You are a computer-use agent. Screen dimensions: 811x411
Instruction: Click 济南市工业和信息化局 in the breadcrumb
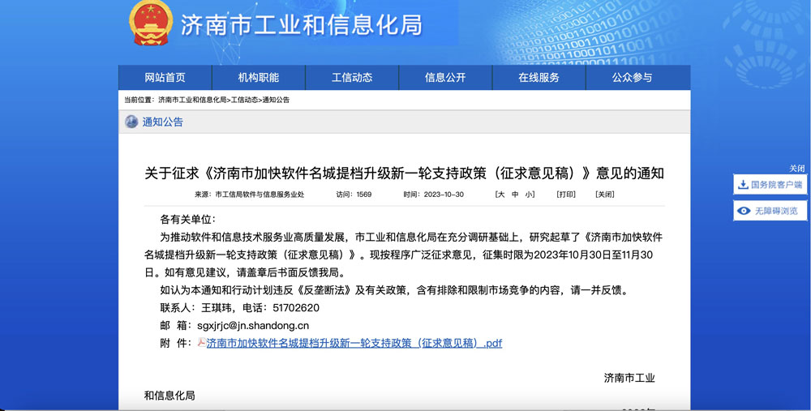(x=192, y=100)
